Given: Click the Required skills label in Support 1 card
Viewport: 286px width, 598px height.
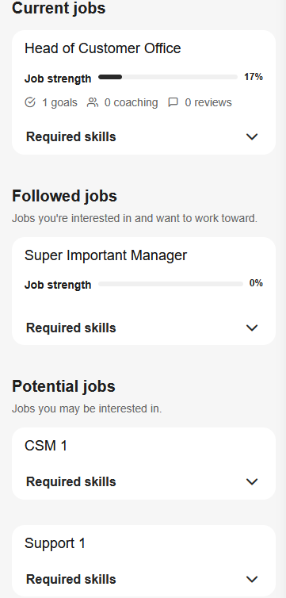Looking at the screenshot, I should [x=71, y=579].
